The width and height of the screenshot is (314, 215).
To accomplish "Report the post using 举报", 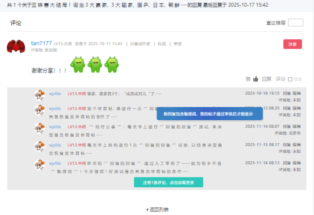I will click(x=177, y=44).
